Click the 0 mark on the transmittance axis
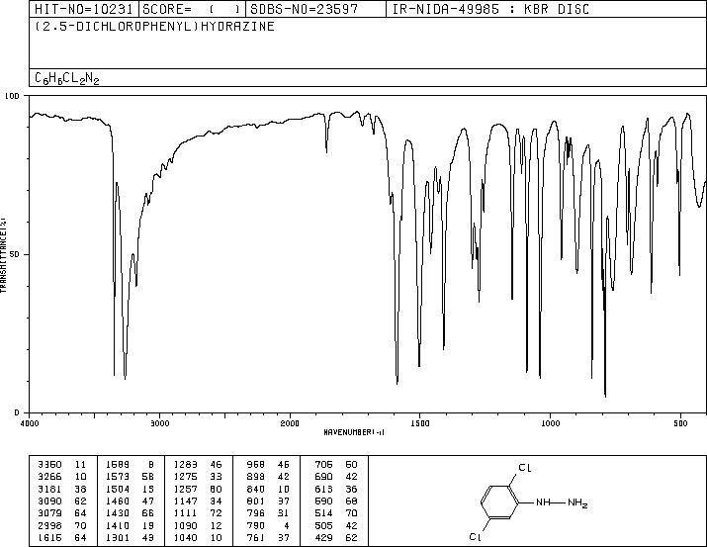Image resolution: width=707 pixels, height=547 pixels. click(x=17, y=412)
